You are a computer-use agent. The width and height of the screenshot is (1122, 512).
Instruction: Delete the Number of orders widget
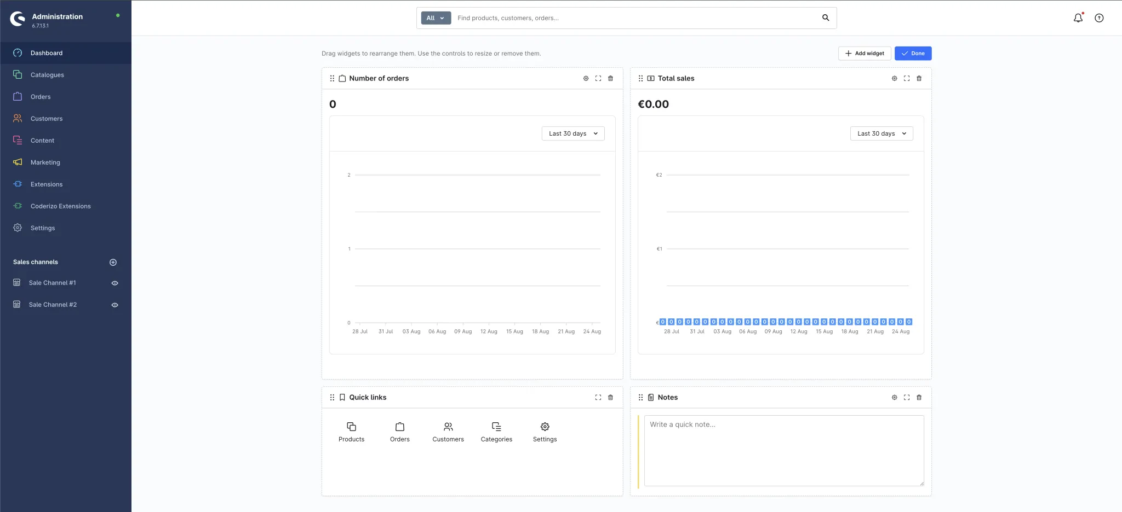click(610, 78)
